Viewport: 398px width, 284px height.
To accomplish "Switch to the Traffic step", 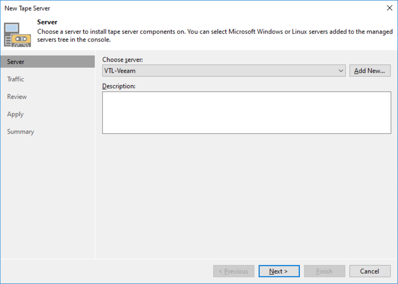I will point(15,79).
